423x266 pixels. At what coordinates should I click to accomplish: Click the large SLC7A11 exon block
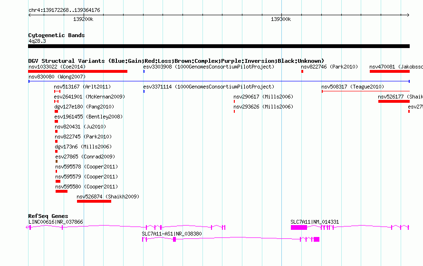point(299,227)
